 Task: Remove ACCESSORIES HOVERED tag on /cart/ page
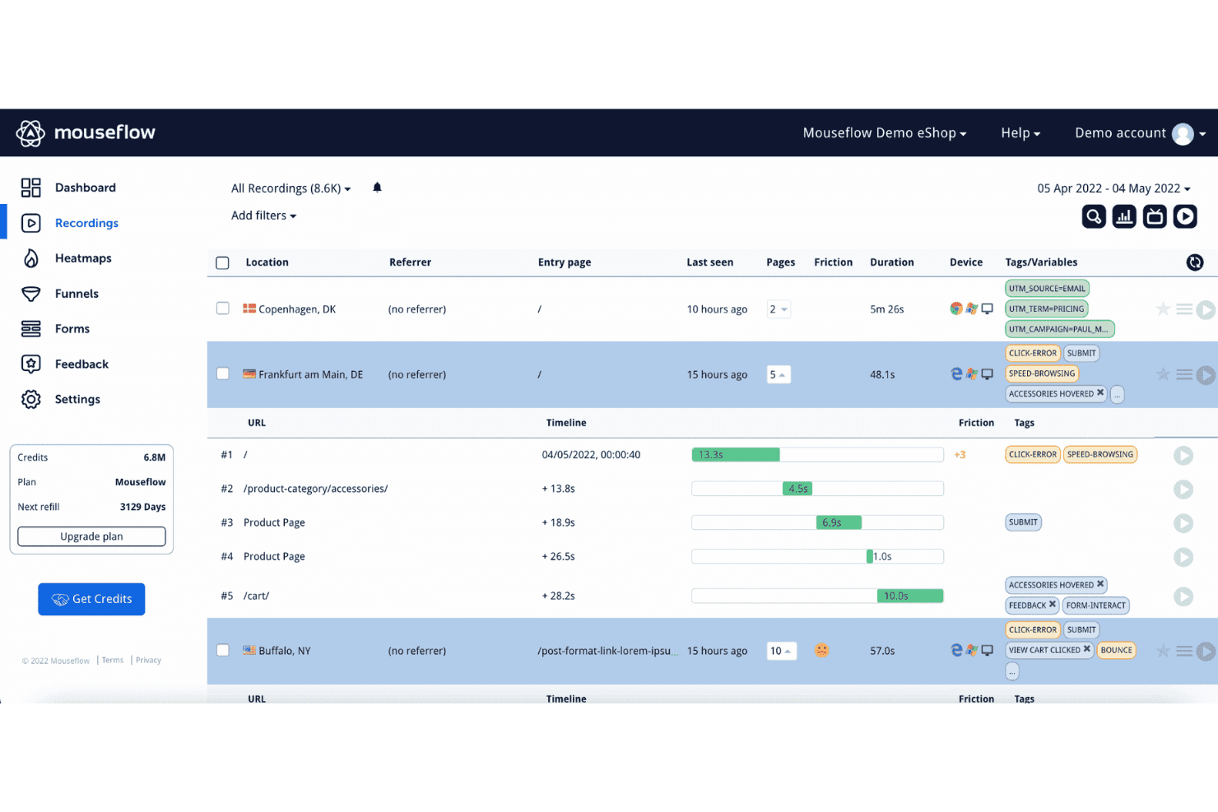(x=1100, y=584)
